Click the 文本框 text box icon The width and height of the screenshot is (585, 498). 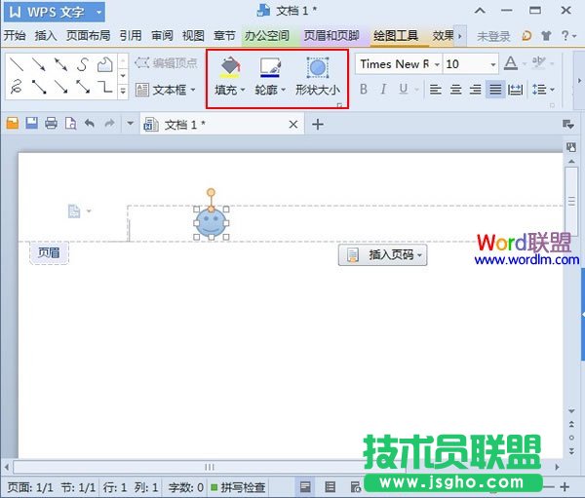(x=142, y=90)
